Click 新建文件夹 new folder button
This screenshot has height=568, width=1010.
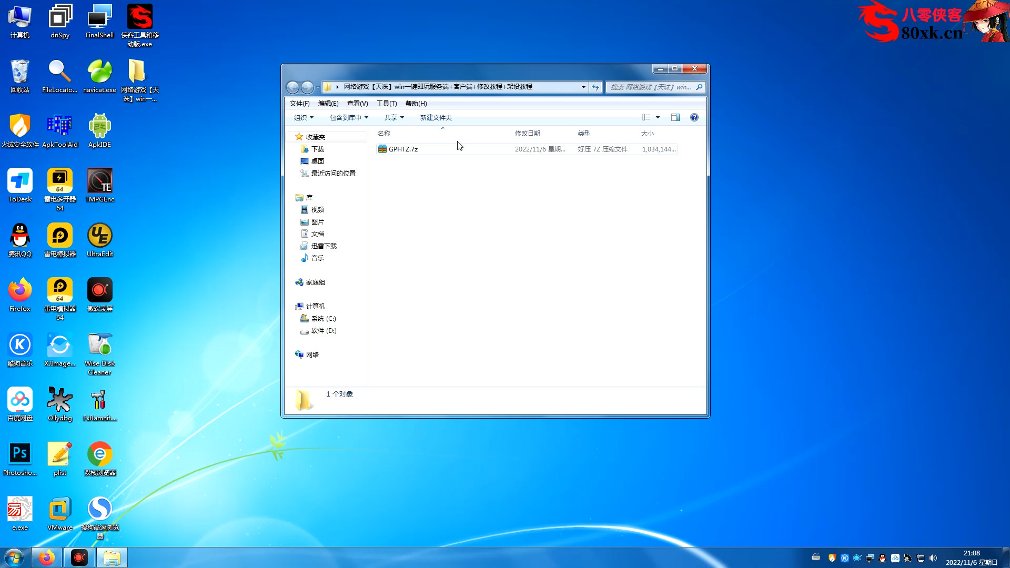click(435, 117)
